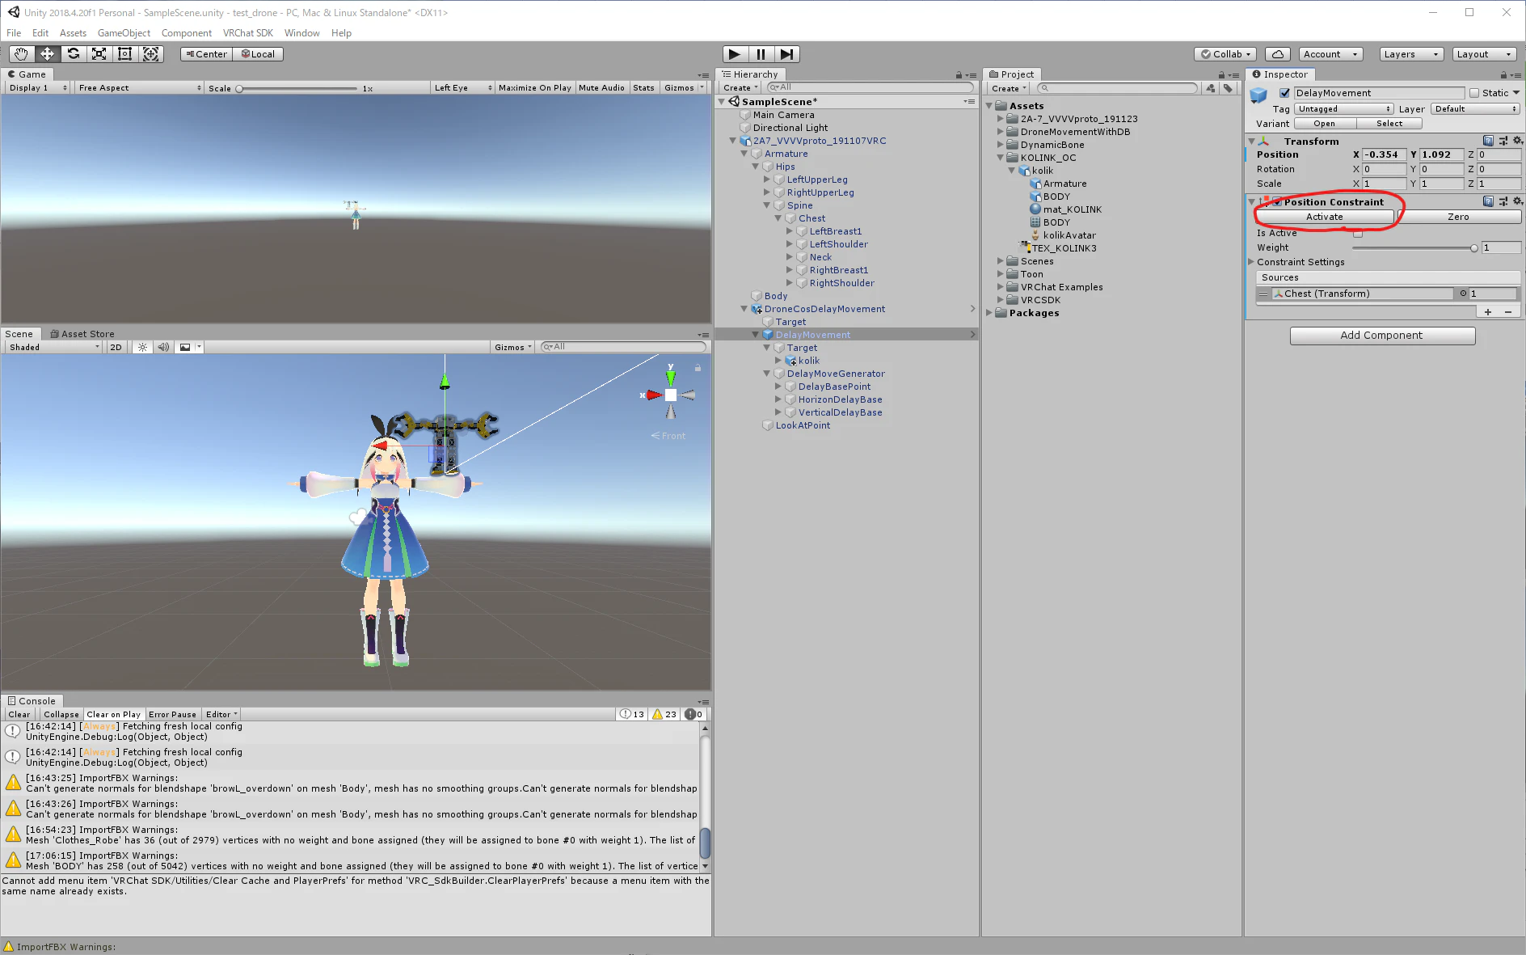The image size is (1526, 955).
Task: Select the Move tool in toolbar
Action: (x=47, y=54)
